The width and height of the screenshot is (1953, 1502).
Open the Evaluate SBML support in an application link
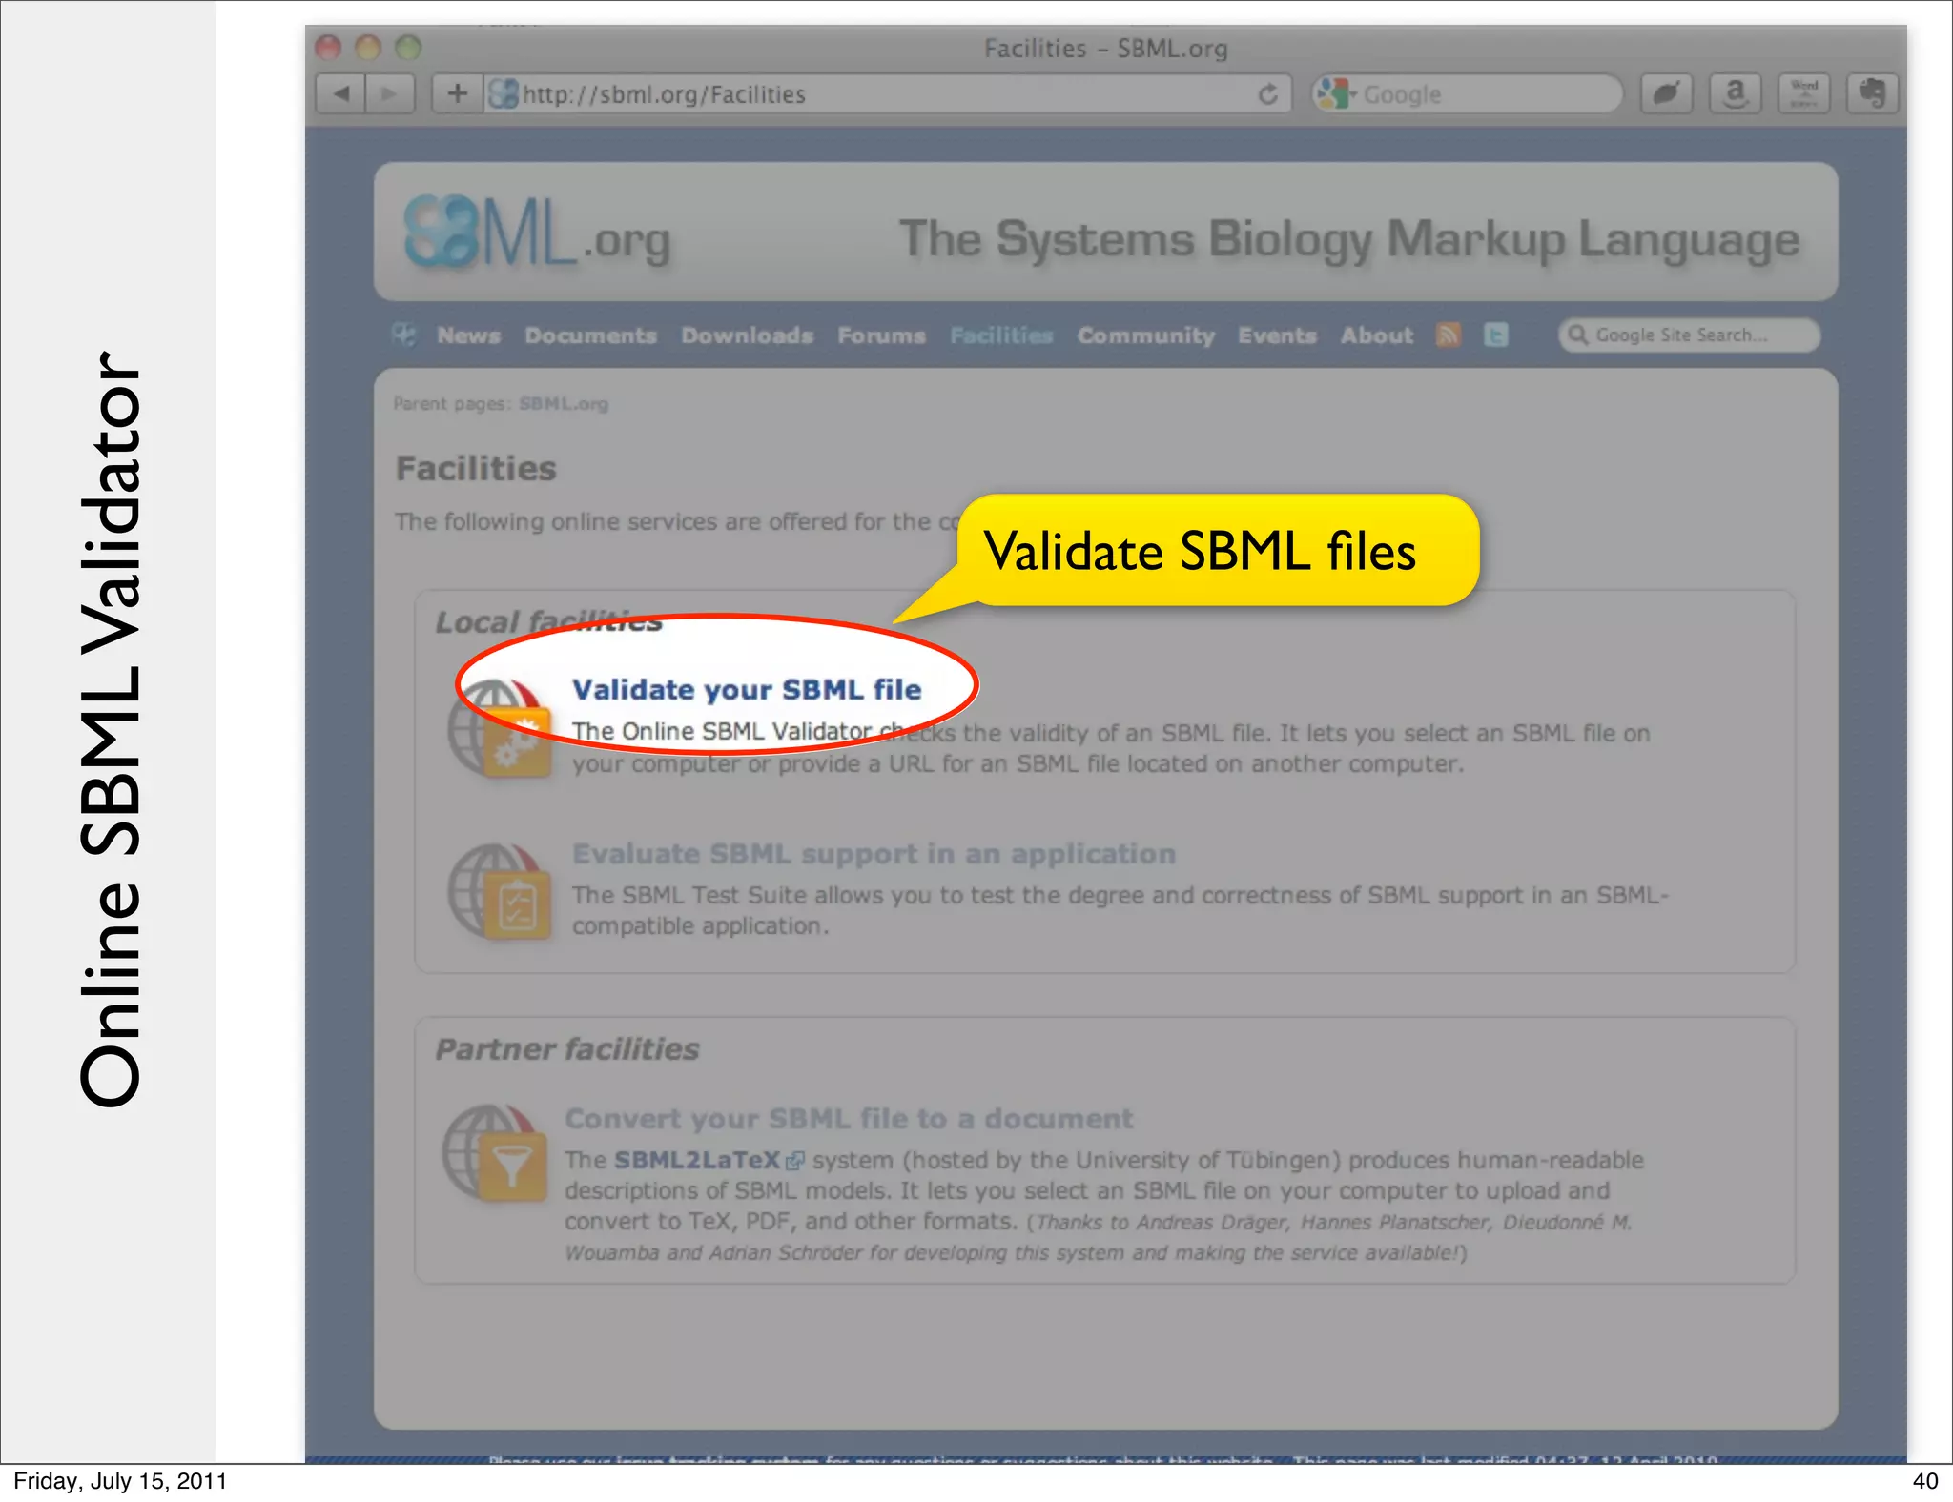click(874, 853)
